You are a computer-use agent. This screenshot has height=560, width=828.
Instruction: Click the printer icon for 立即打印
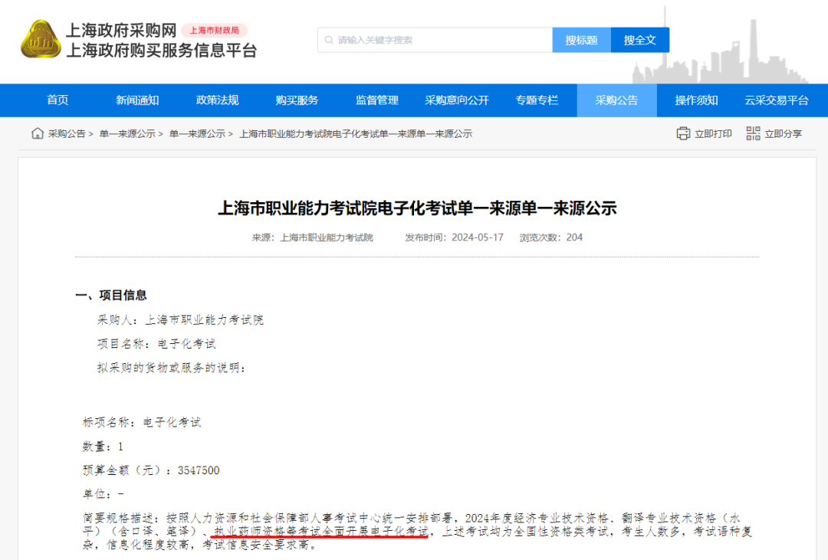[x=682, y=133]
